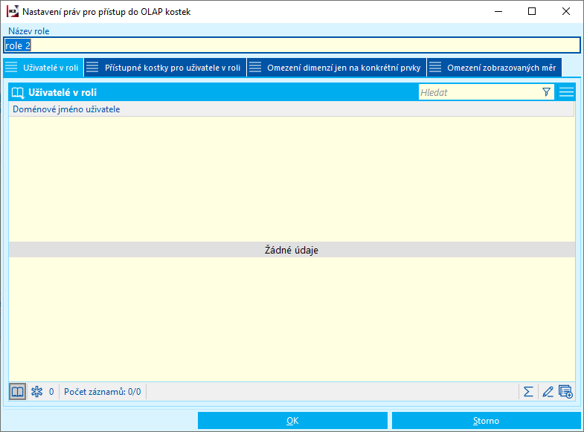Go to Omezení zobrazovaných měr tab
584x432 pixels.
tap(494, 68)
